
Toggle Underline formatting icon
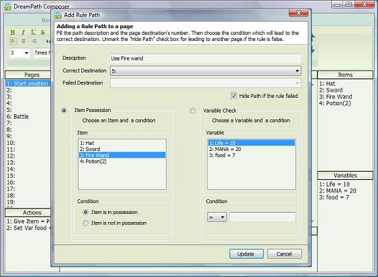tap(33, 32)
